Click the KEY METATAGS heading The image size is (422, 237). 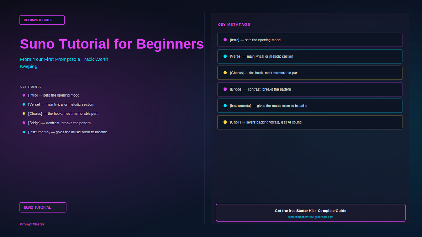(234, 25)
